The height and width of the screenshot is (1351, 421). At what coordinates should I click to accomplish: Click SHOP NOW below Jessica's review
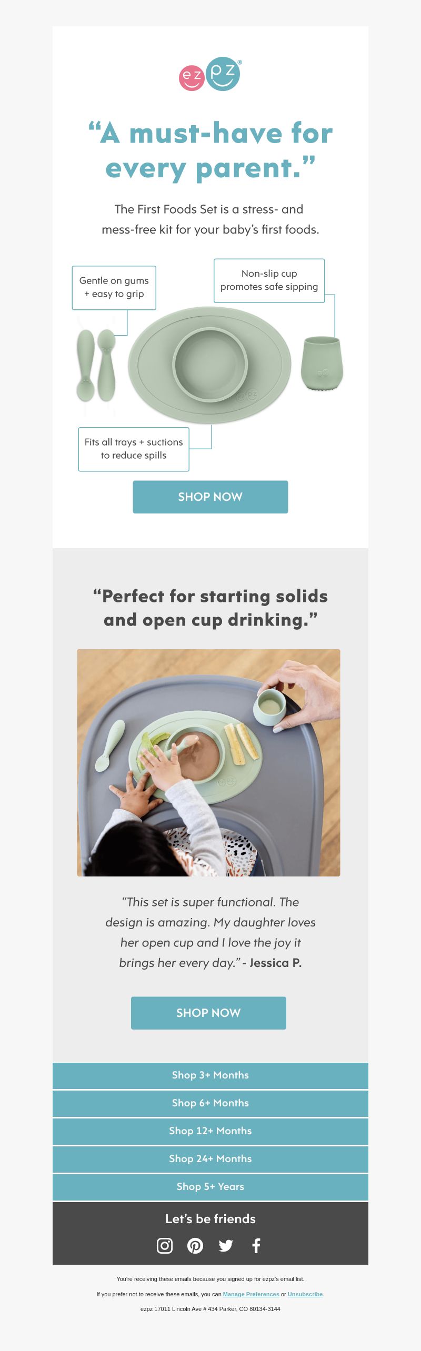point(208,1013)
